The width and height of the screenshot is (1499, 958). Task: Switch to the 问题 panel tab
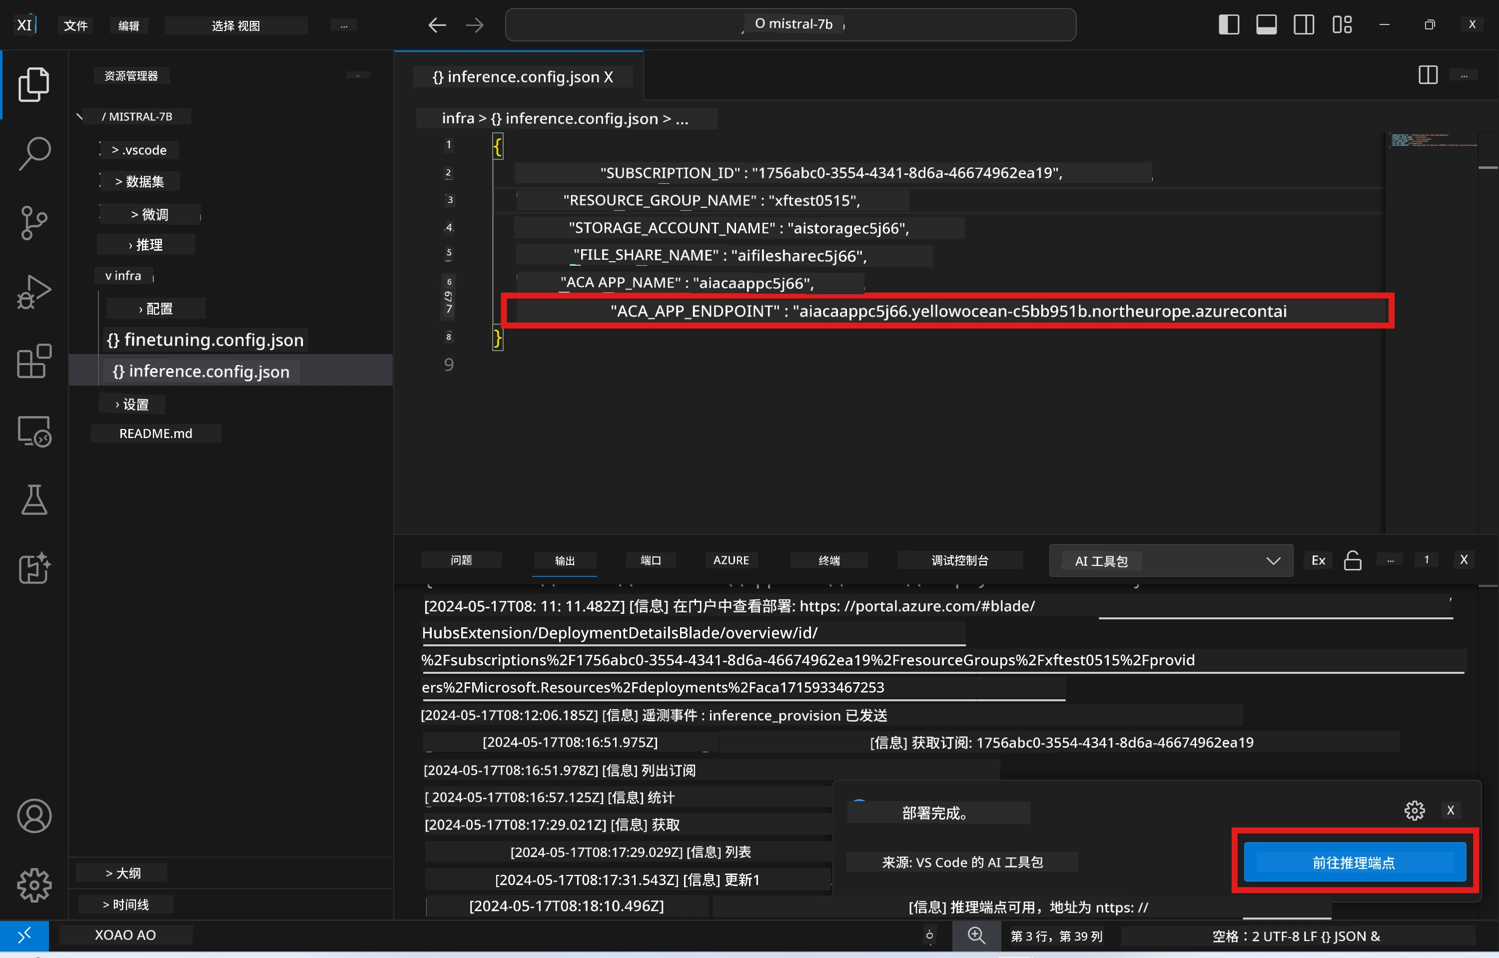click(x=461, y=560)
